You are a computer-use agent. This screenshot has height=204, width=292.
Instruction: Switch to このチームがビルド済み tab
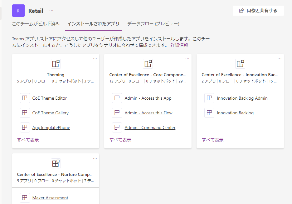pyautogui.click(x=36, y=24)
